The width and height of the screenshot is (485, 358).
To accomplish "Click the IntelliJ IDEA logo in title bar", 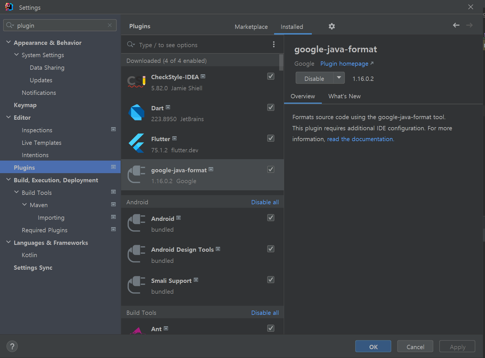I will pos(9,7).
